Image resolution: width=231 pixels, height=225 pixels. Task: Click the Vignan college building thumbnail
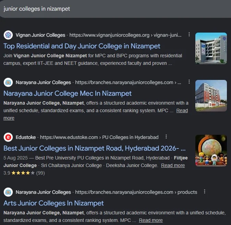click(x=211, y=48)
